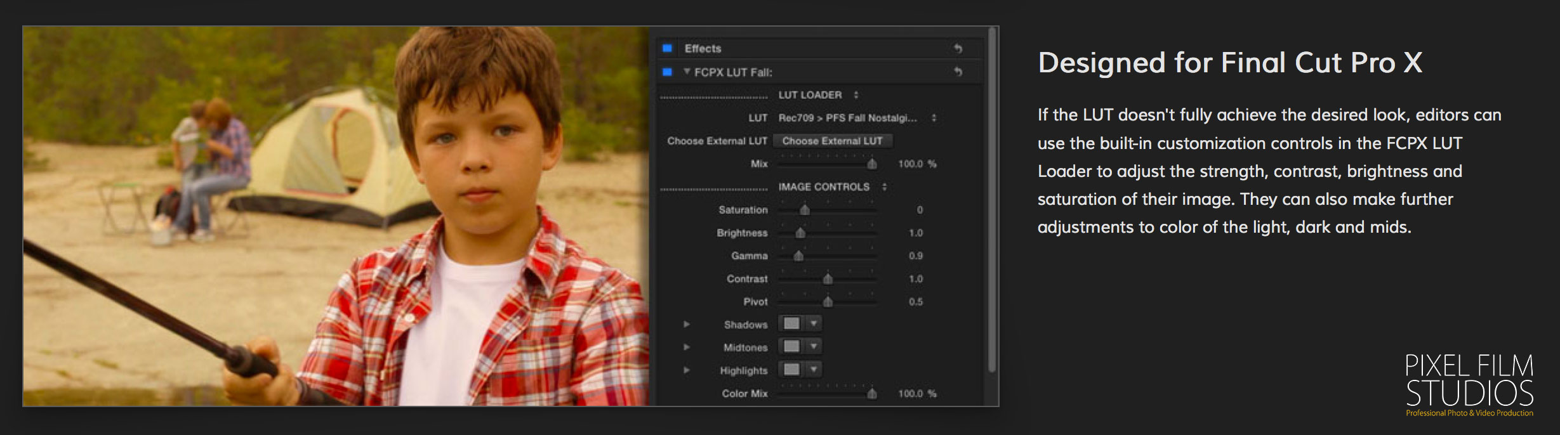Open the LUT LOADER section popup

point(856,95)
